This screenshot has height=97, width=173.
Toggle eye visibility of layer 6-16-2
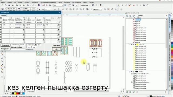132,72
